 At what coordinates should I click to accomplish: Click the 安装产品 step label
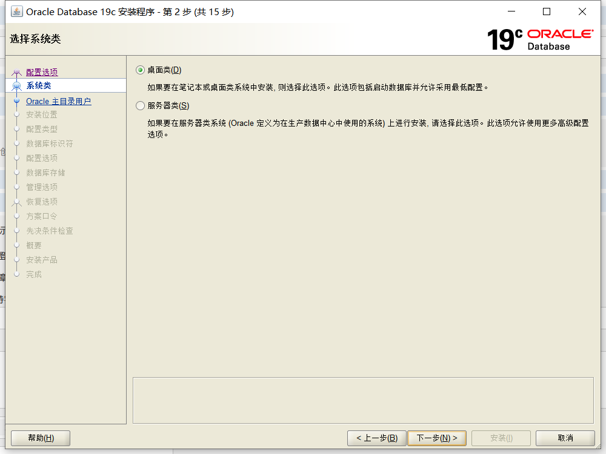coord(42,260)
